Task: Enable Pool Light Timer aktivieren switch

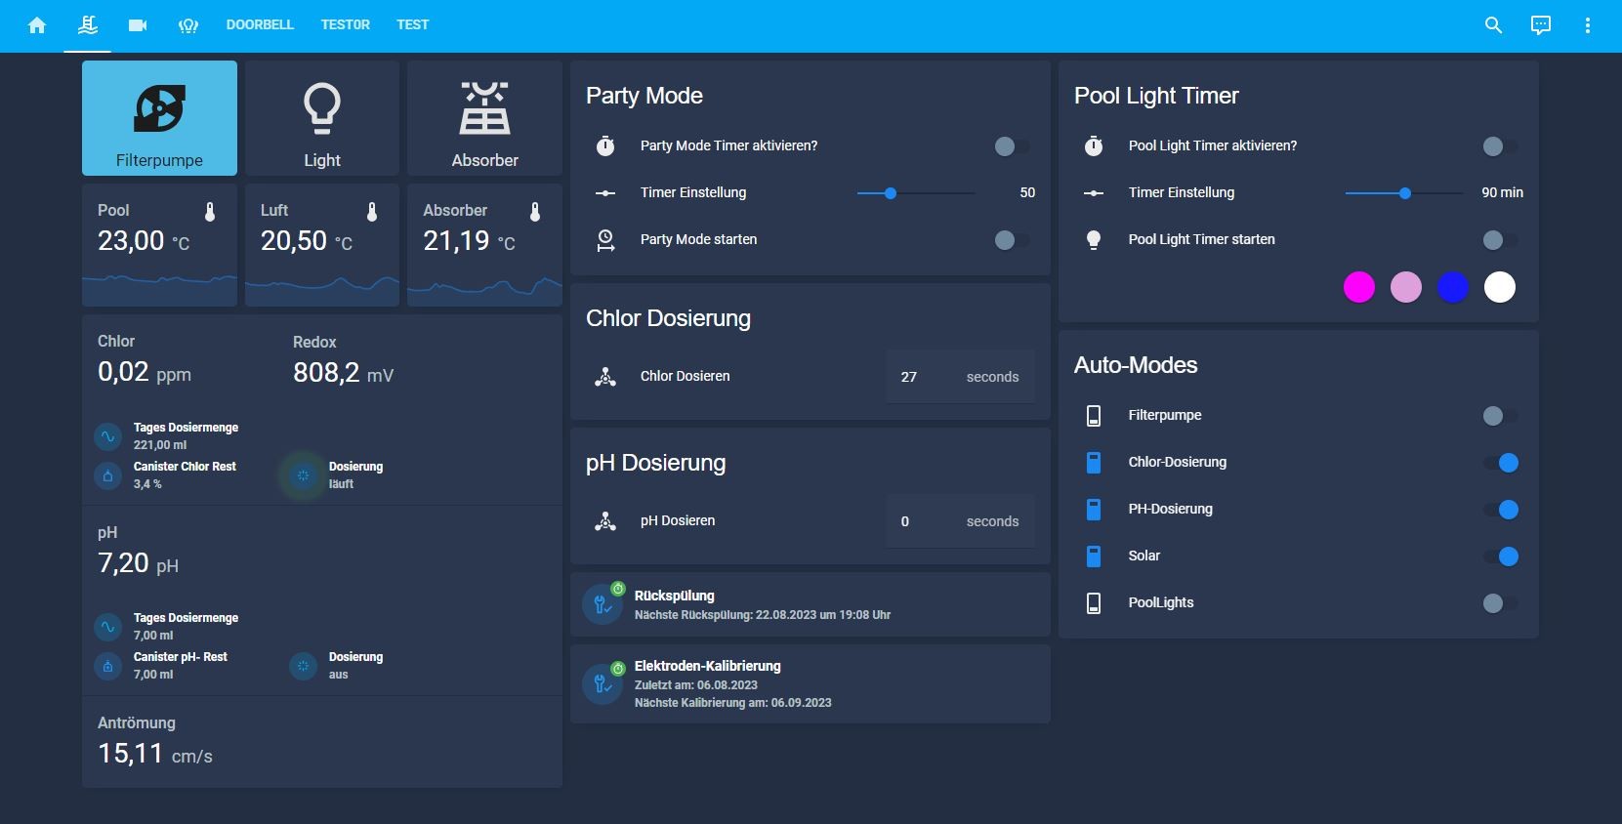Action: [x=1499, y=146]
